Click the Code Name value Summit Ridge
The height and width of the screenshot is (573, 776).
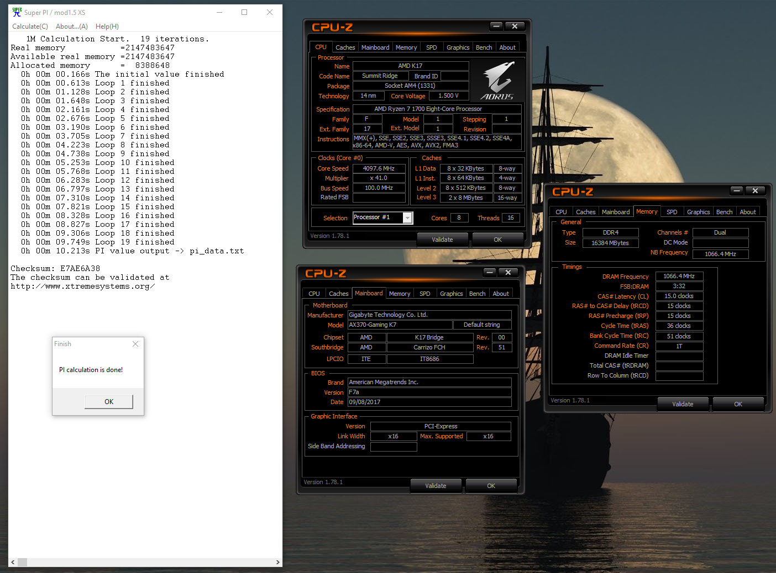[x=380, y=76]
